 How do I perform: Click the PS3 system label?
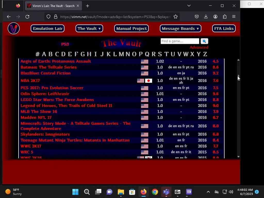(x=65, y=44)
